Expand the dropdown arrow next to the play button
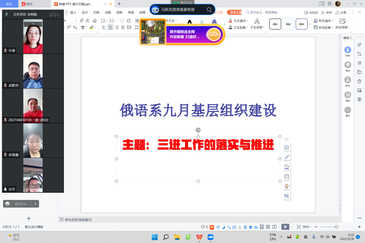The height and width of the screenshot is (243, 365). [291, 226]
